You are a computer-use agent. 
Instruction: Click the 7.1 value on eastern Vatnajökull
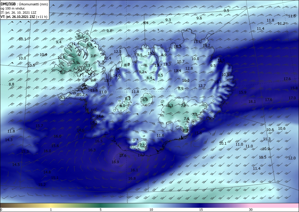click(195, 115)
